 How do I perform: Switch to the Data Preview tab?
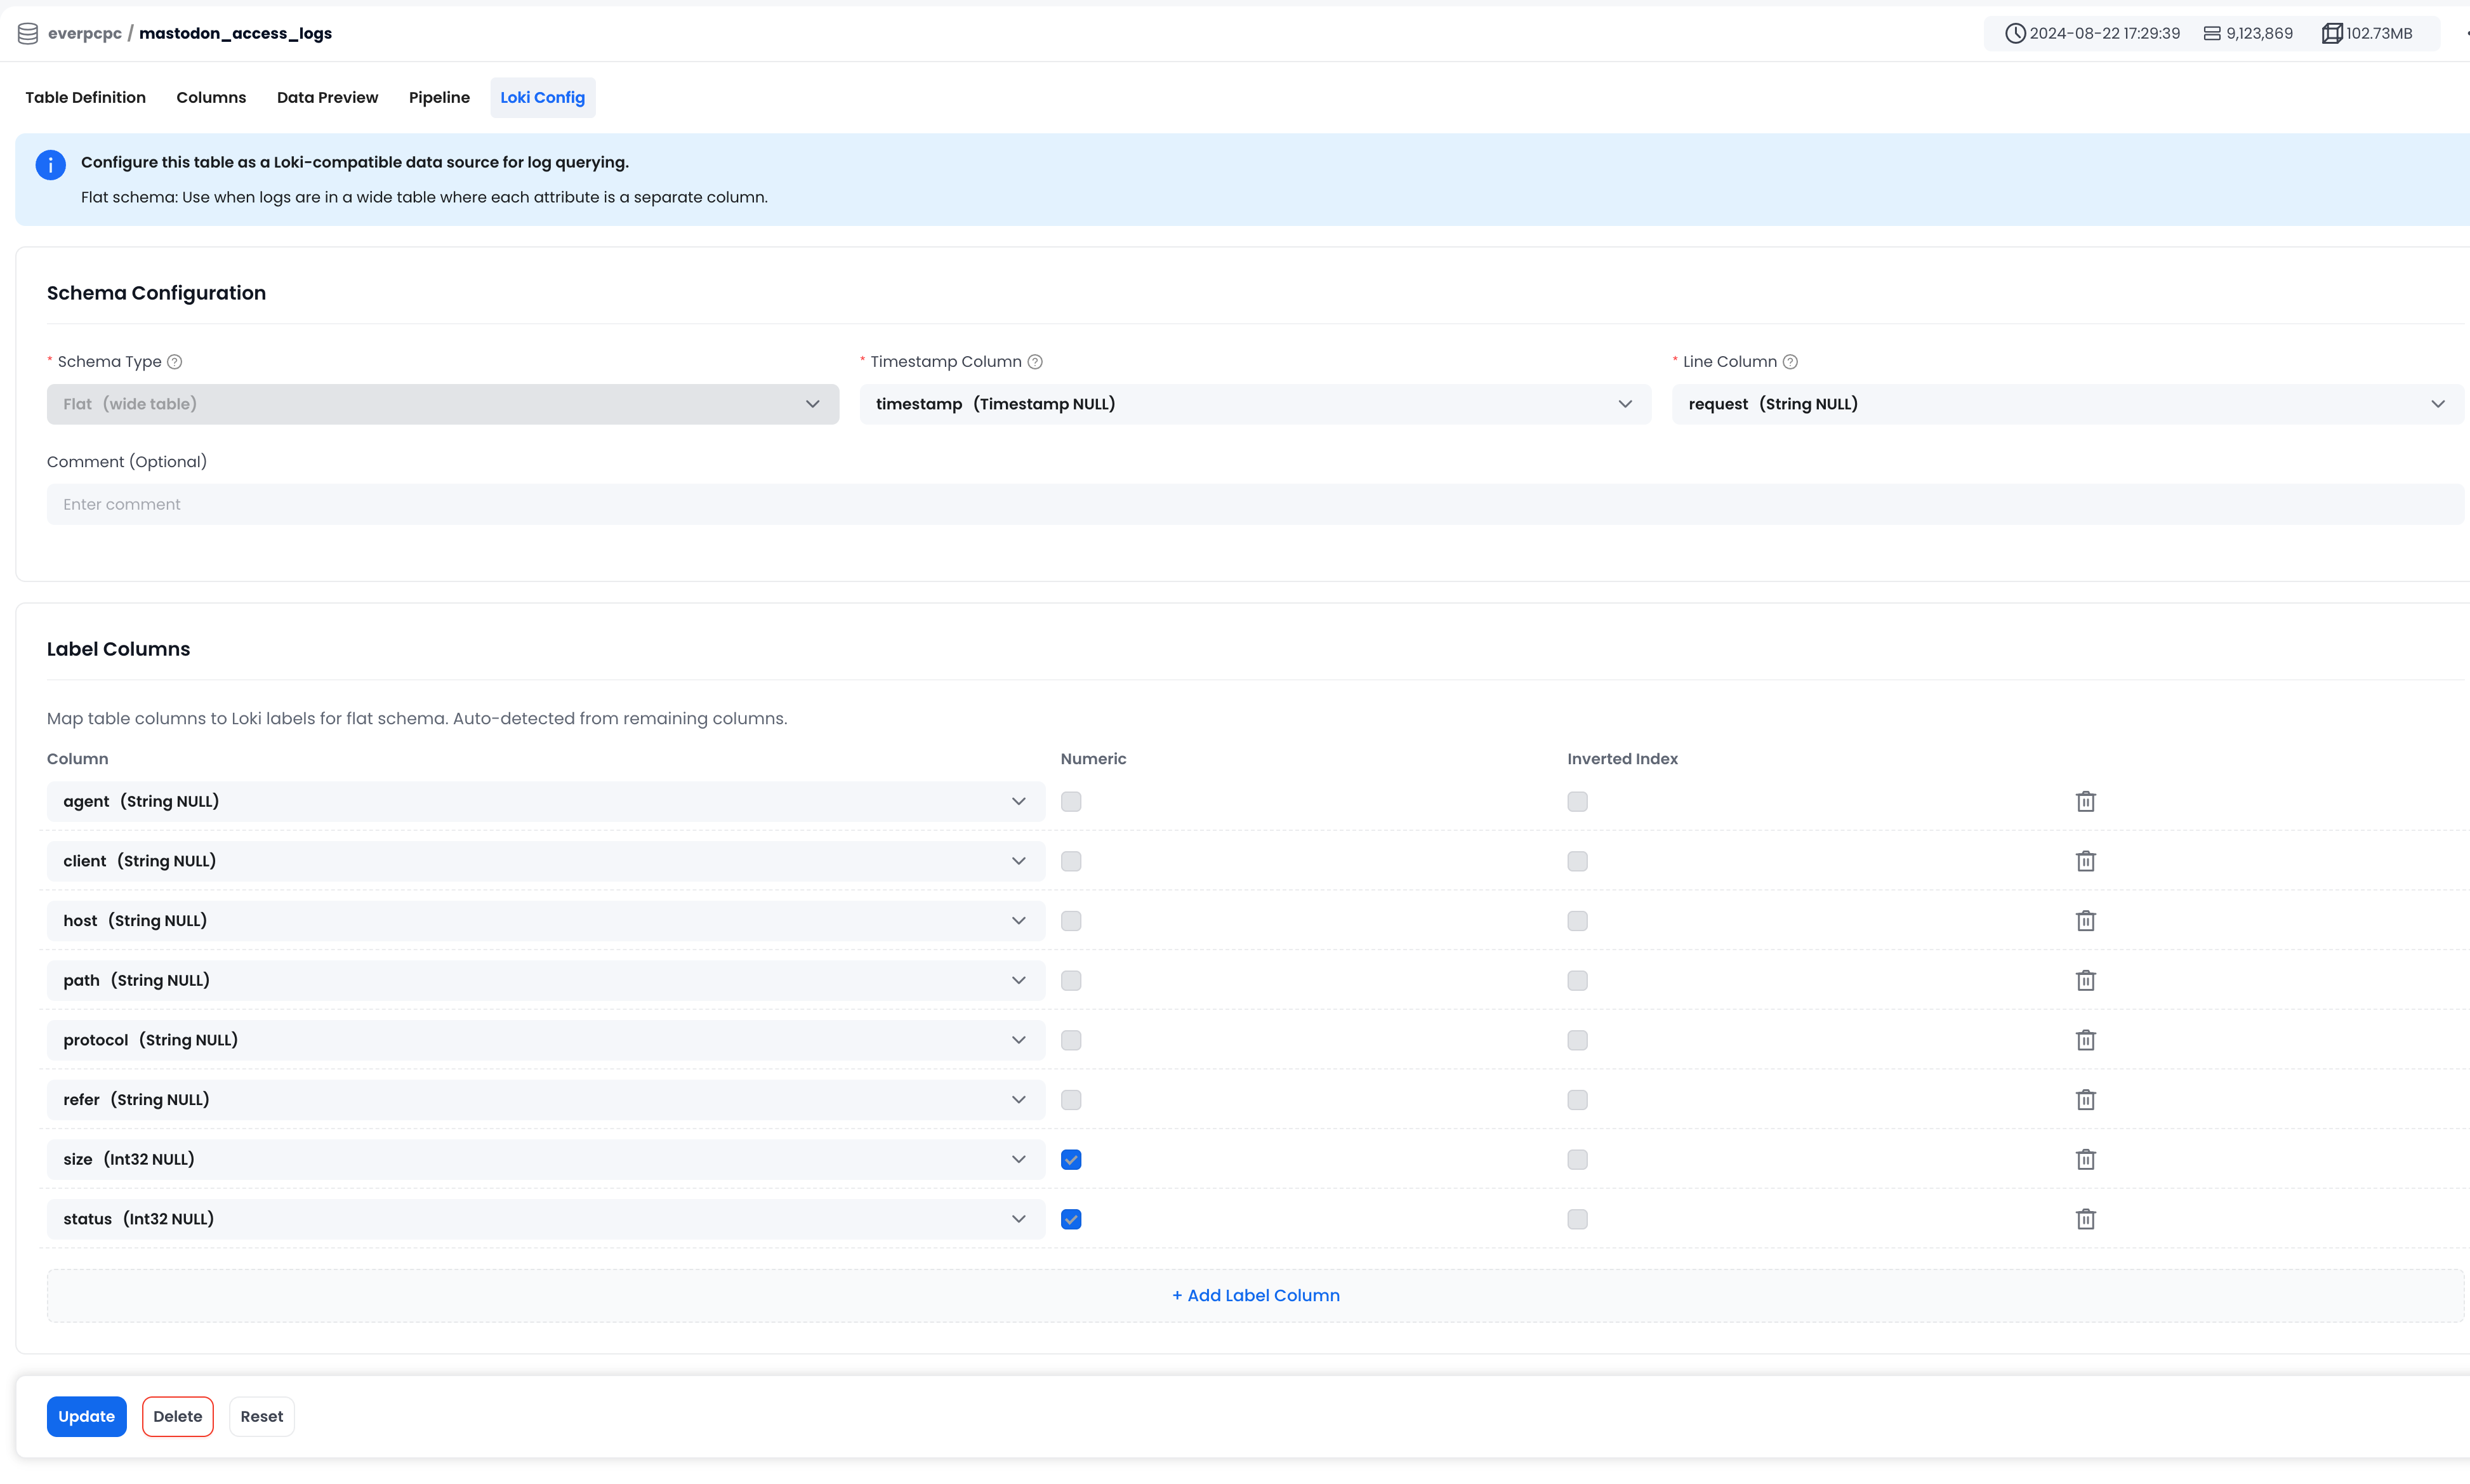pos(327,97)
